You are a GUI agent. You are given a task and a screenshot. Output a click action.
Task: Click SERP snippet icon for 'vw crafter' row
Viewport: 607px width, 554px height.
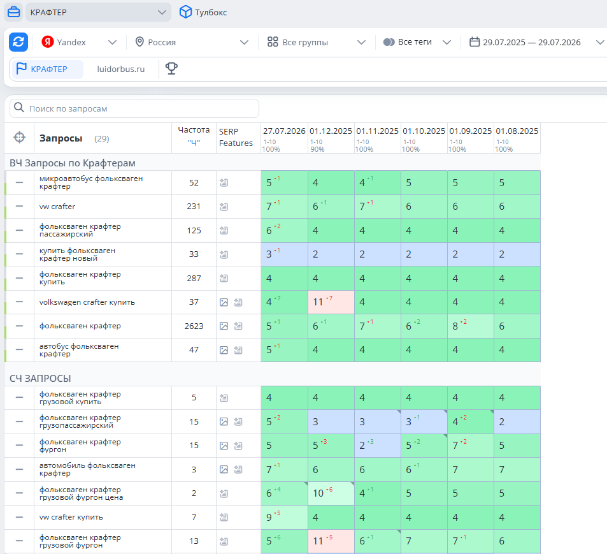click(x=224, y=207)
